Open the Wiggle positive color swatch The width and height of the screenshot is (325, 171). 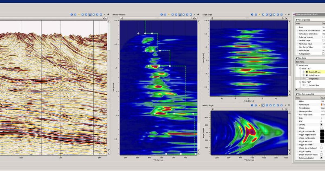click(x=322, y=131)
